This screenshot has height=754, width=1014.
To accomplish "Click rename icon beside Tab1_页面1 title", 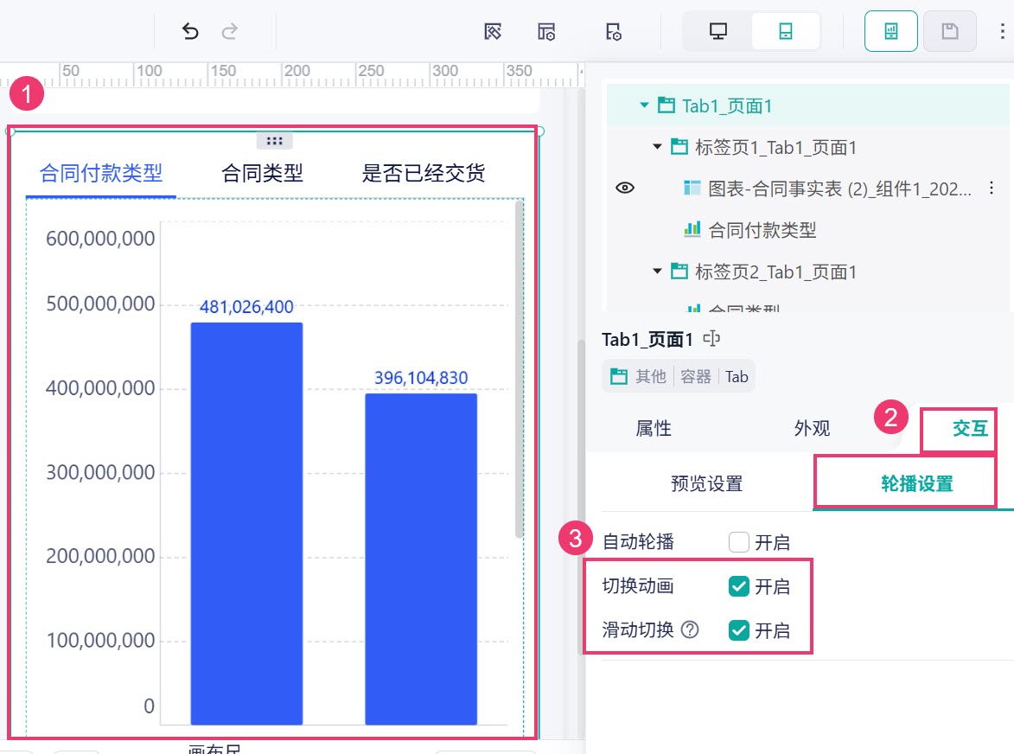I will pos(711,339).
